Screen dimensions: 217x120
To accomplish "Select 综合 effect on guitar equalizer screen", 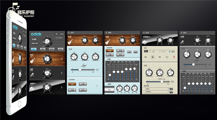I will click(120, 55).
